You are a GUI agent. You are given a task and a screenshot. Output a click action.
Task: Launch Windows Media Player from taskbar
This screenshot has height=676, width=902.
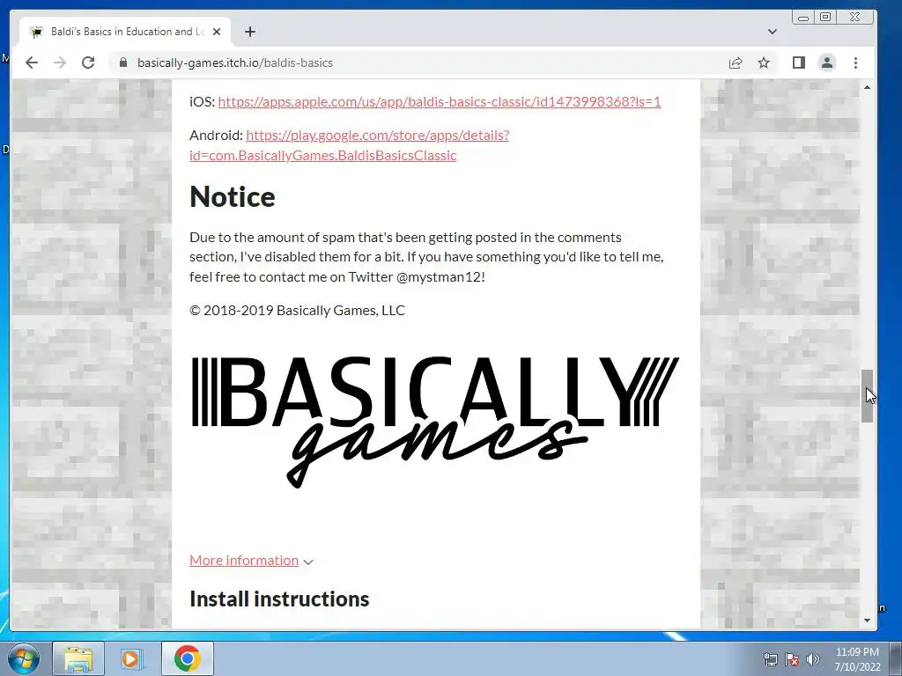(132, 658)
